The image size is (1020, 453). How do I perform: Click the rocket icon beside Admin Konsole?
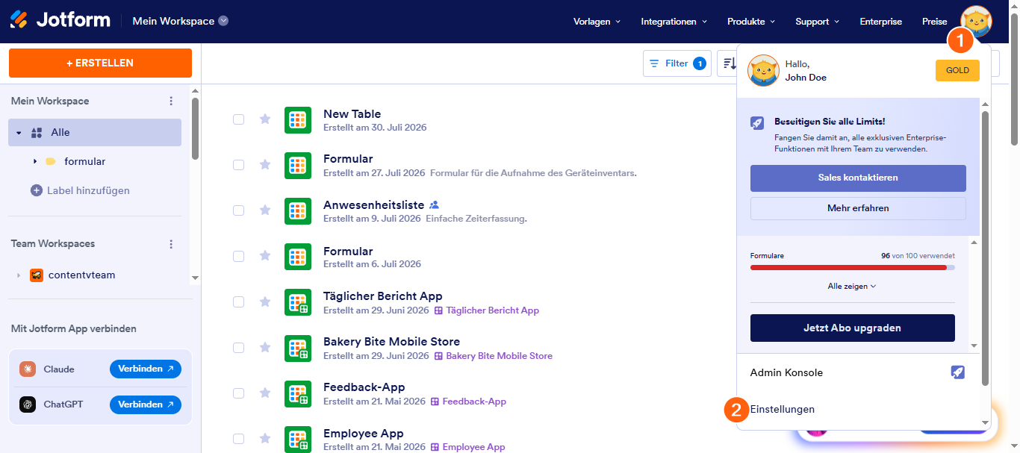pyautogui.click(x=958, y=372)
